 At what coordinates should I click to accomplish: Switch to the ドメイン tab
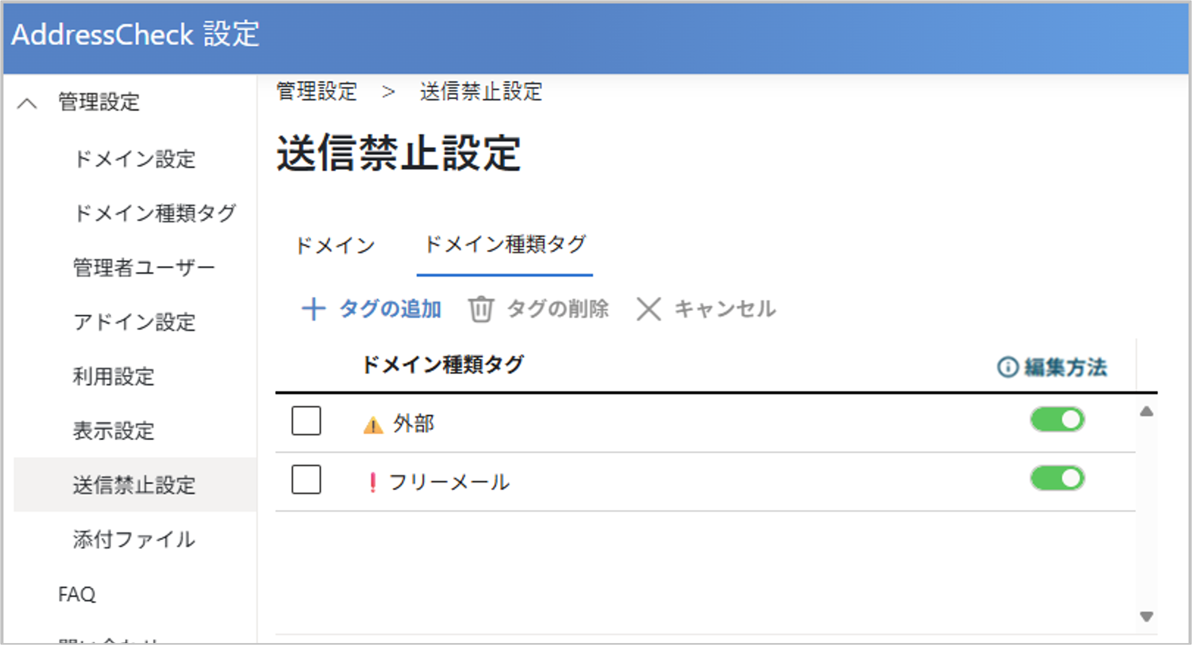(x=335, y=245)
